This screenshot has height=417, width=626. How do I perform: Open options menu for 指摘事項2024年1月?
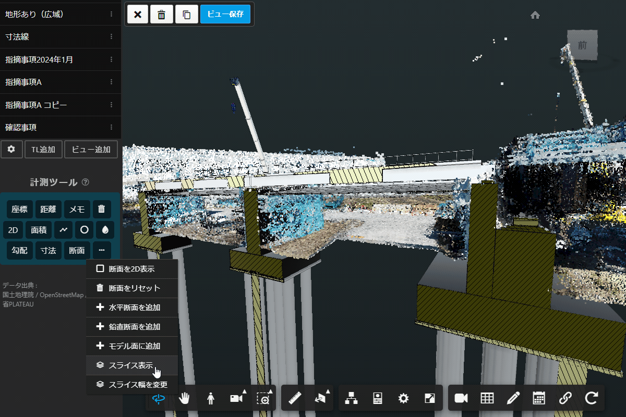pyautogui.click(x=111, y=59)
